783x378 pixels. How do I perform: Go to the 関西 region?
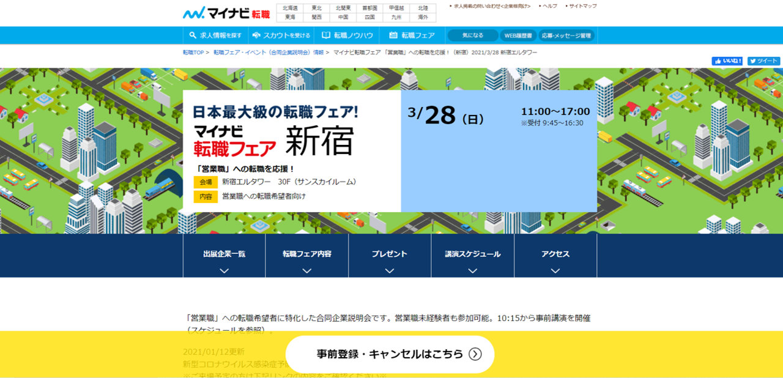316,17
